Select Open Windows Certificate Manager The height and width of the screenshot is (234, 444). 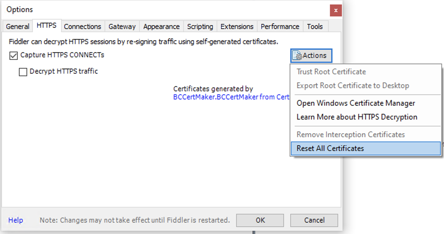point(356,103)
